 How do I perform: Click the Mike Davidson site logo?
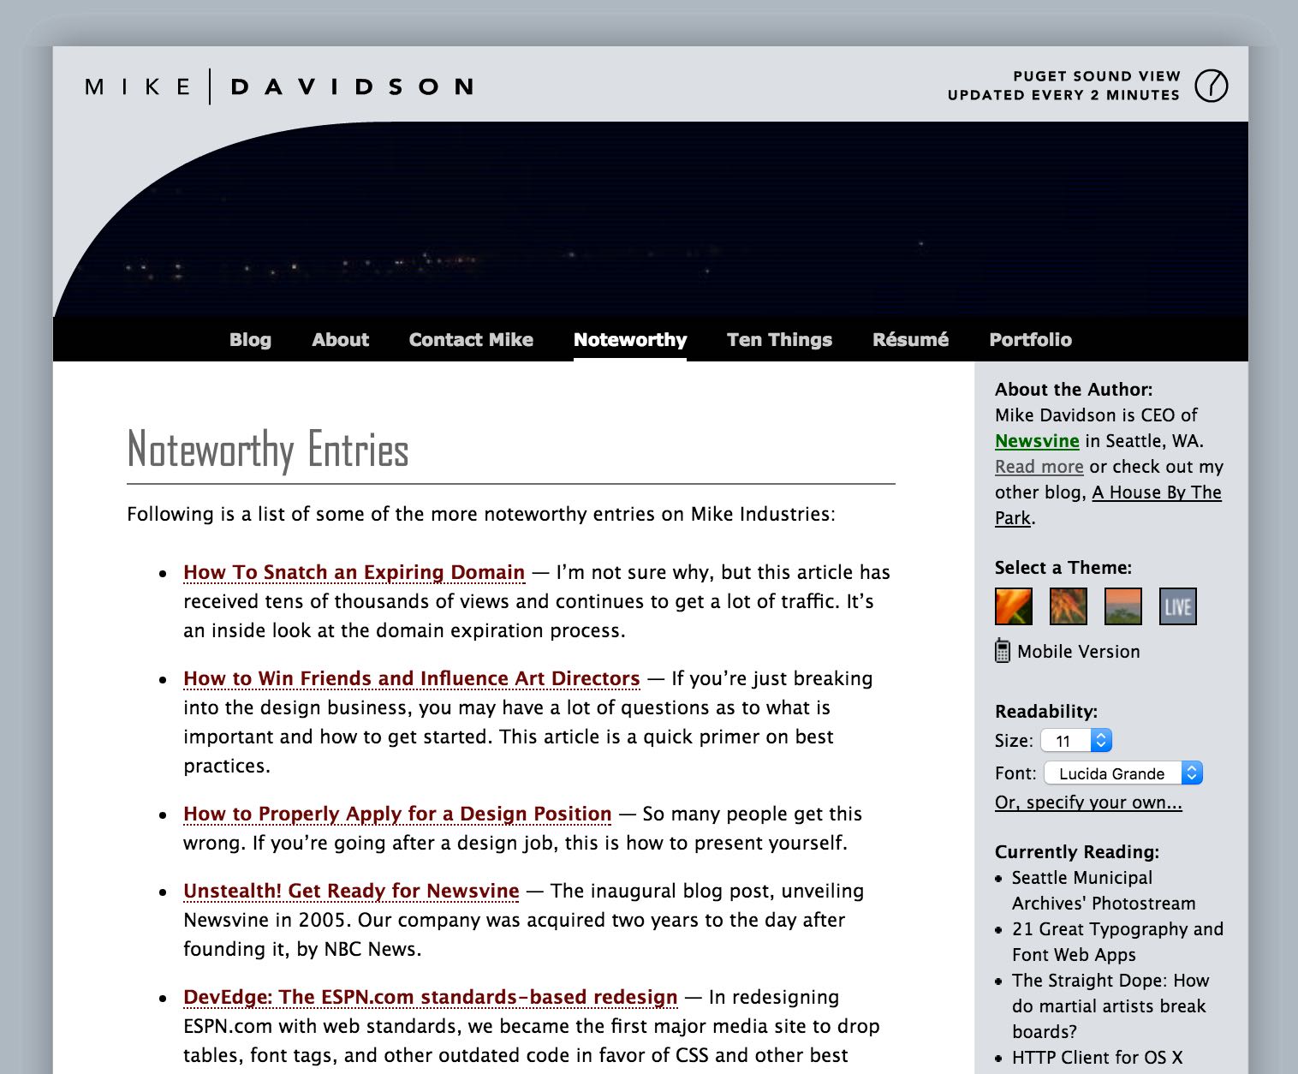pos(279,87)
